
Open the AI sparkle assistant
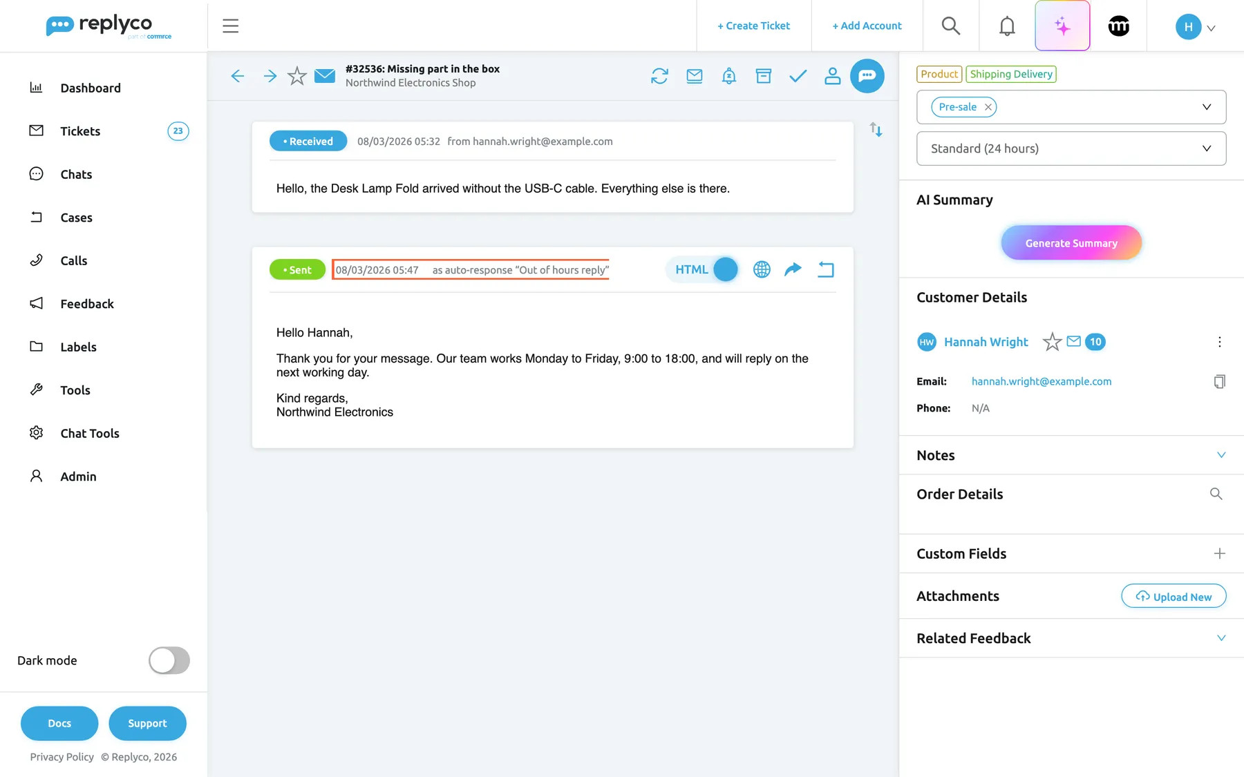[x=1062, y=26]
